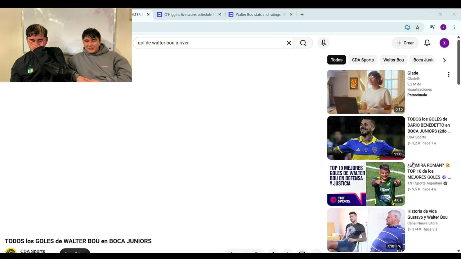Click the page's vertical scrollbar thumb
The height and width of the screenshot is (259, 461).
(x=458, y=62)
